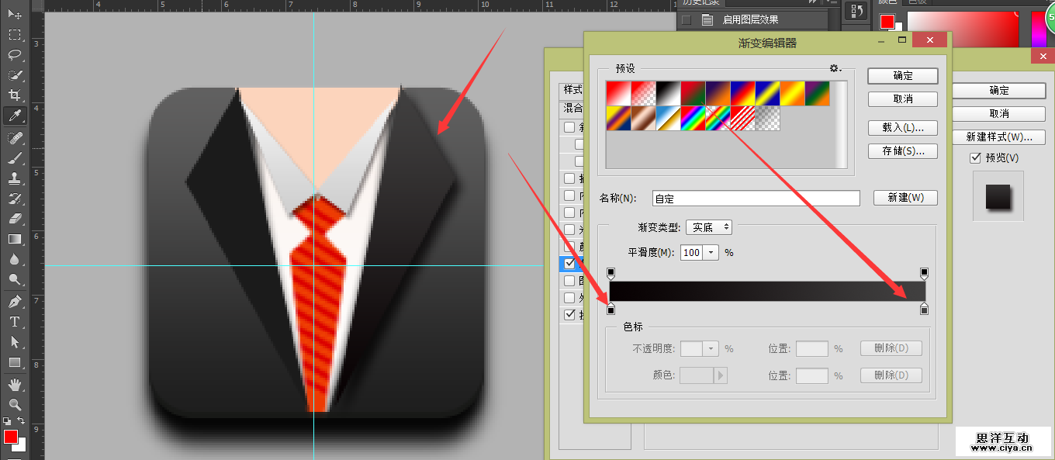
Task: Select the Move tool
Action: coord(15,15)
